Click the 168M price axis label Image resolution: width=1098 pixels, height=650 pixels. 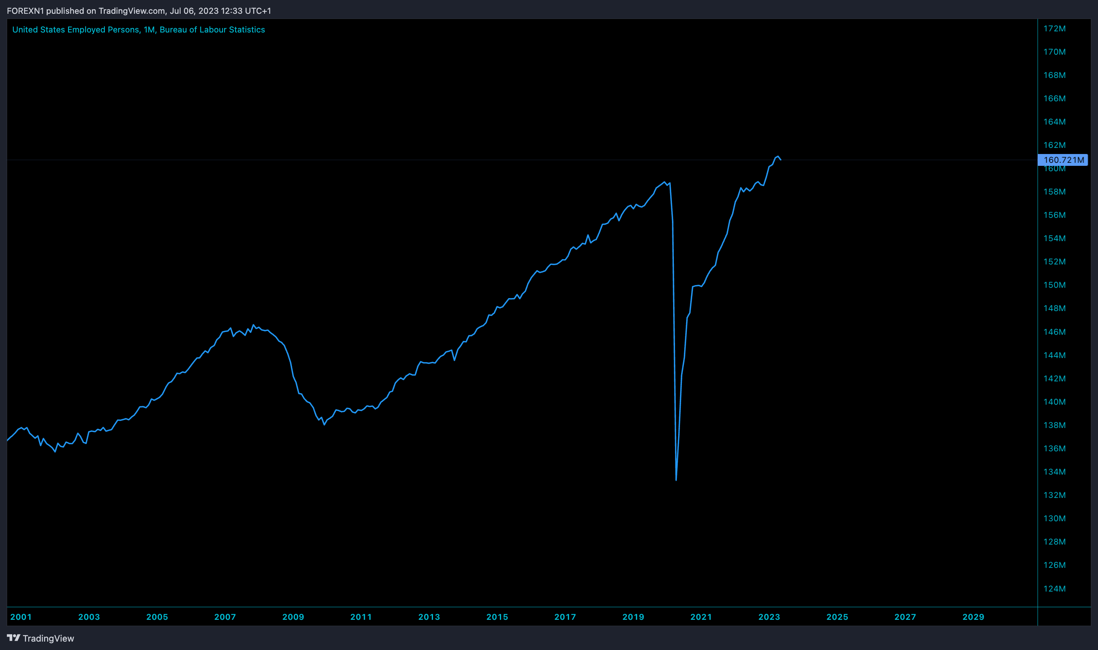tap(1055, 75)
